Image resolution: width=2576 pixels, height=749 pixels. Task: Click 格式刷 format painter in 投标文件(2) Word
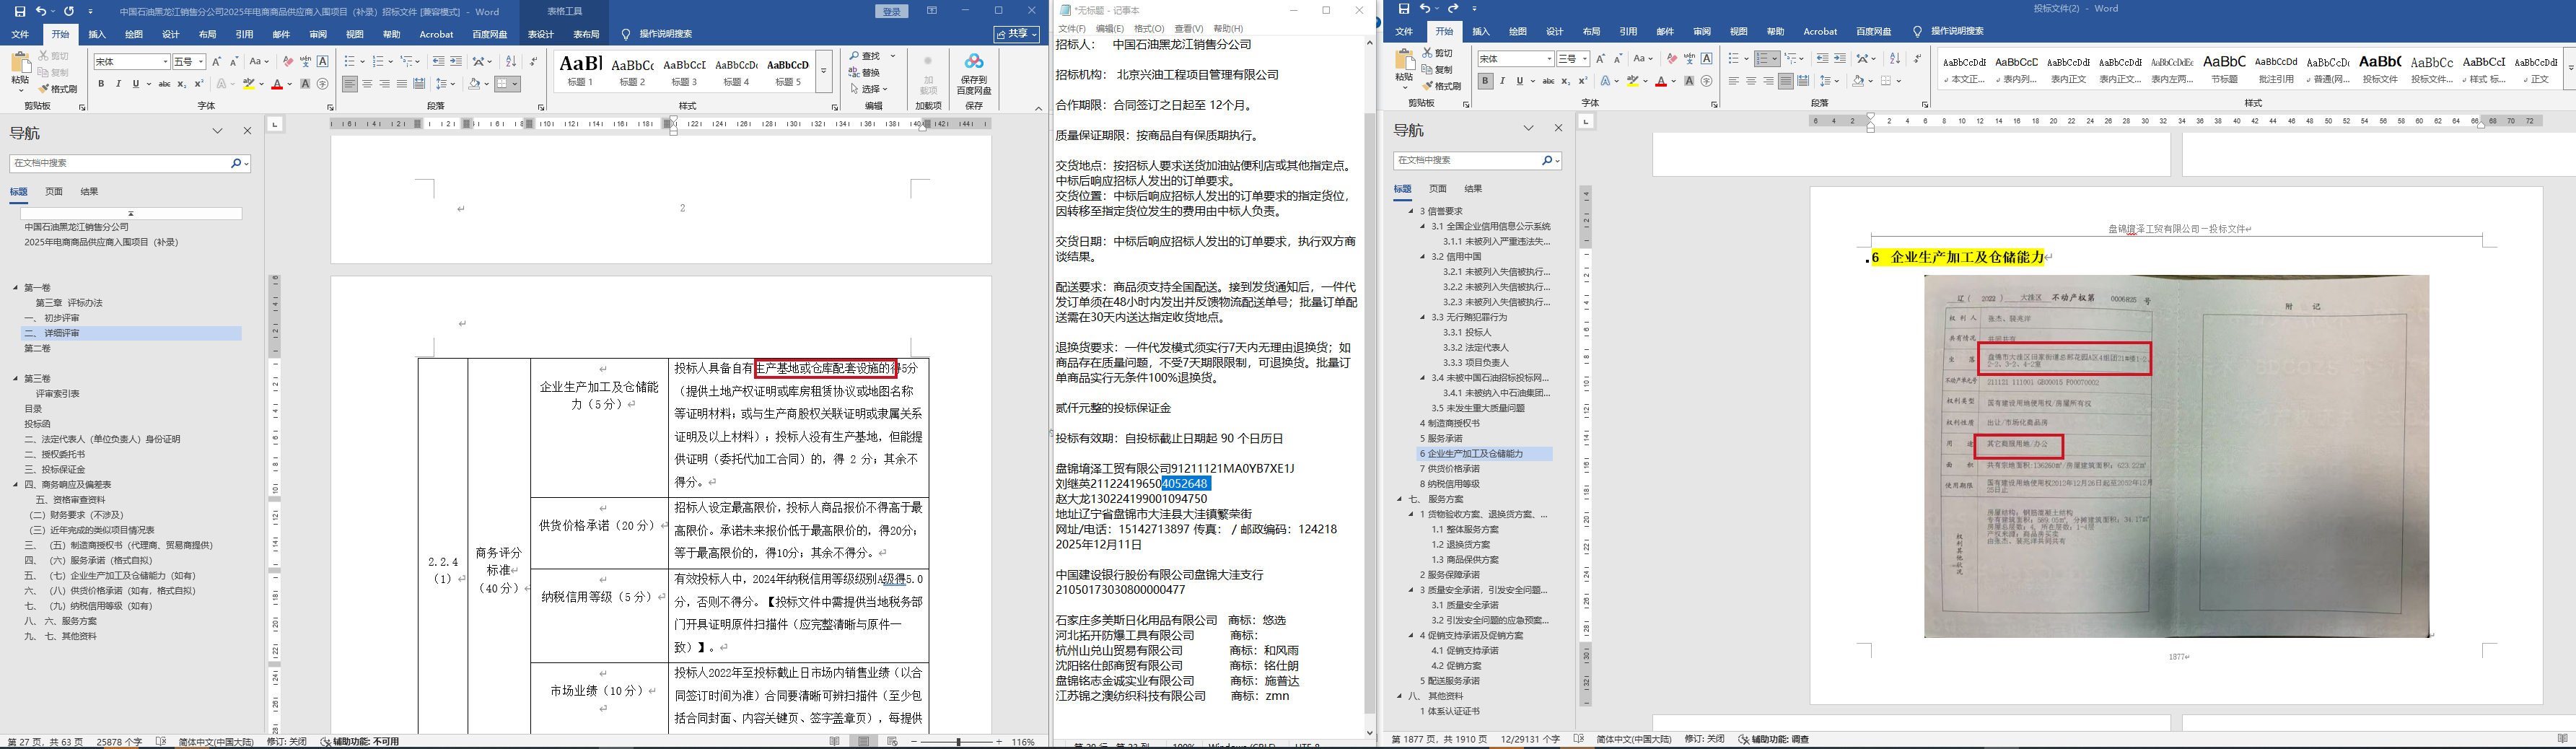click(x=1441, y=86)
